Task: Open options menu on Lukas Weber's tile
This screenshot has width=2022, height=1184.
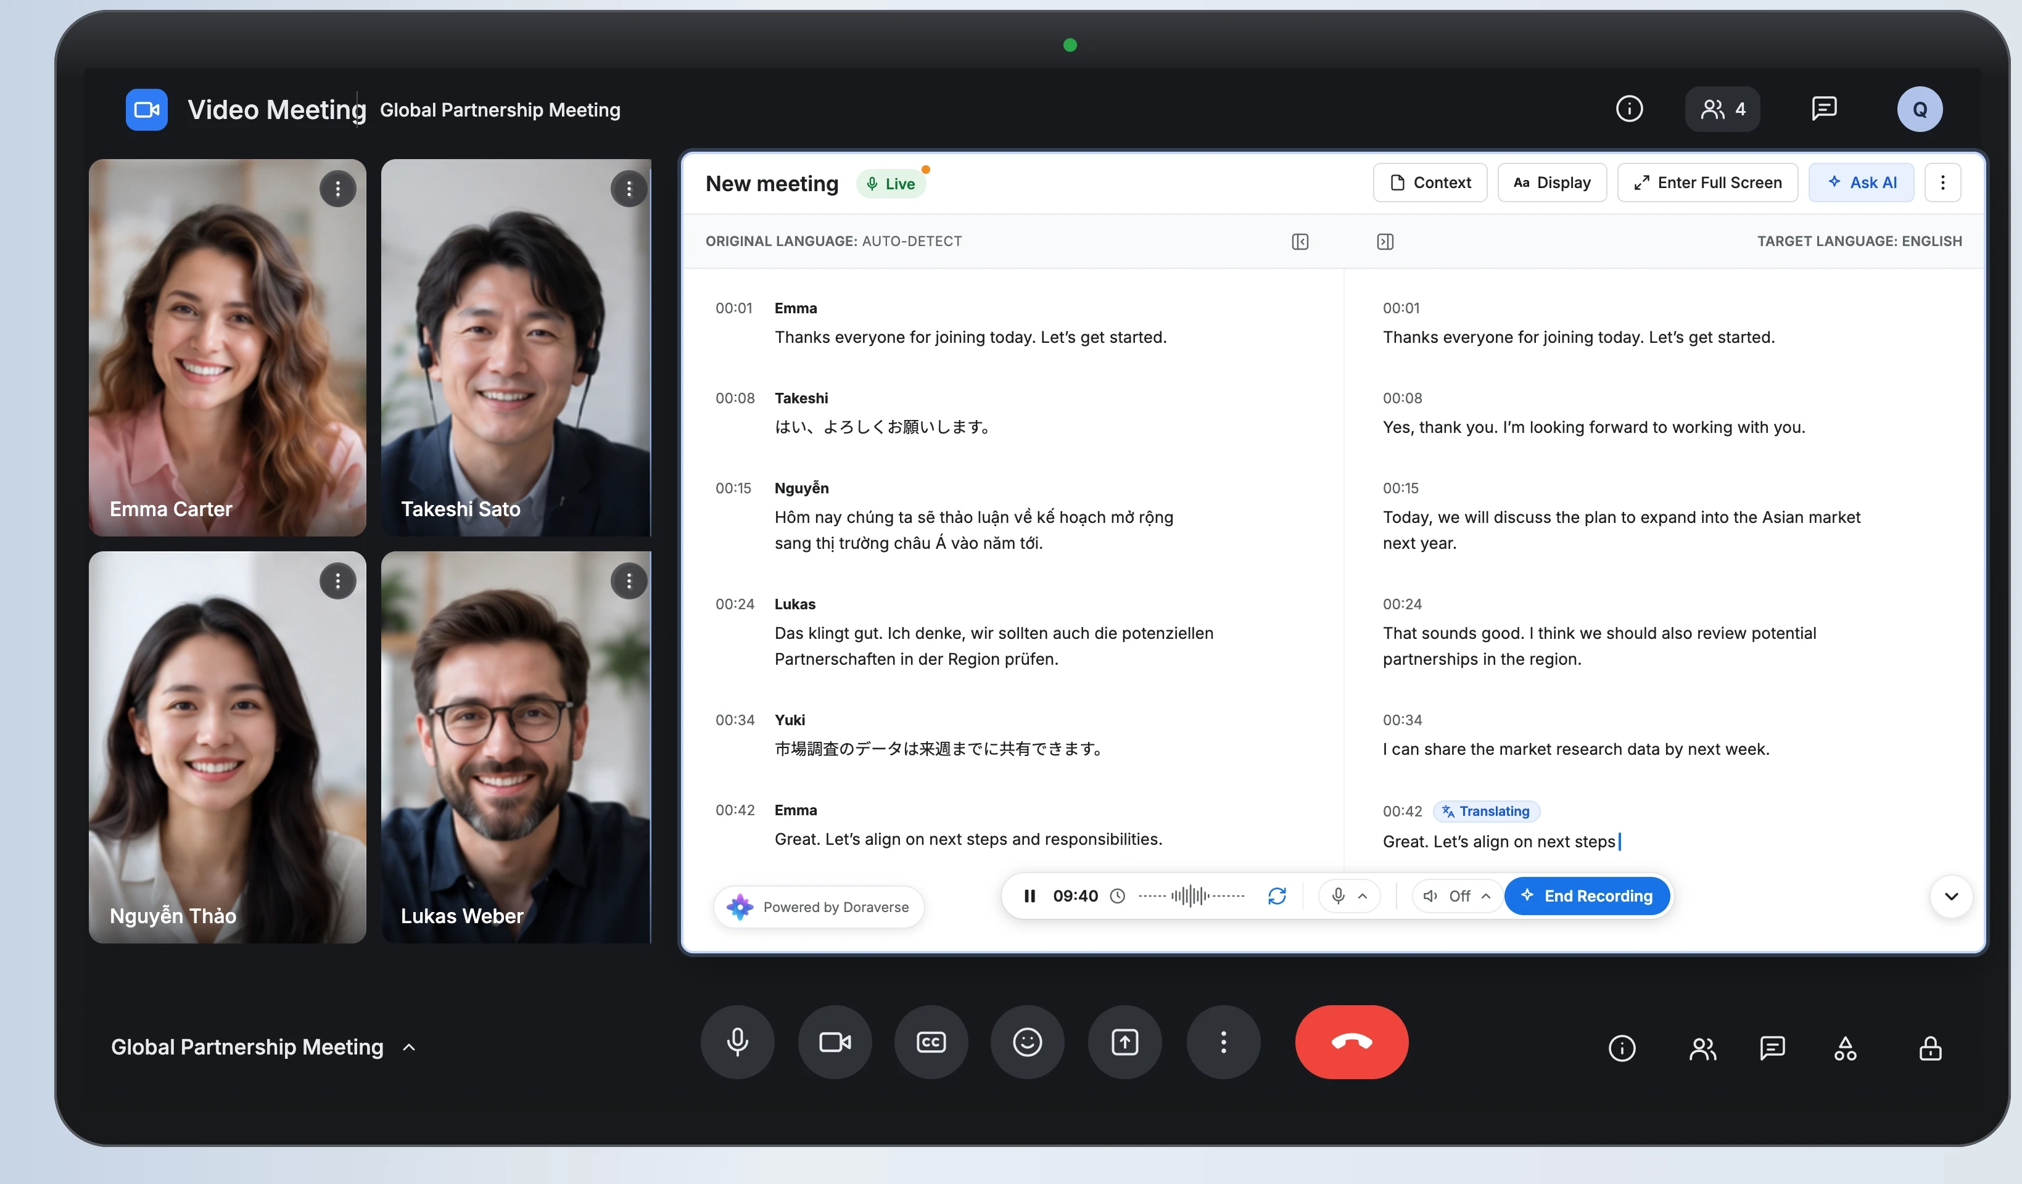Action: point(629,581)
